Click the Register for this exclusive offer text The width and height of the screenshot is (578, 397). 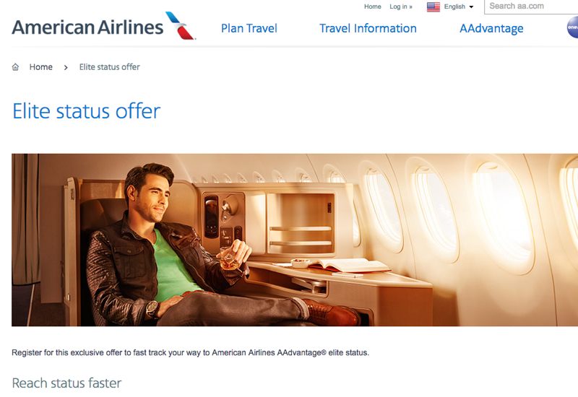click(x=190, y=353)
